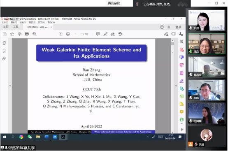The height and width of the screenshot is (151, 228).
Task: Add a sticky note comment tool
Action: 98,34
